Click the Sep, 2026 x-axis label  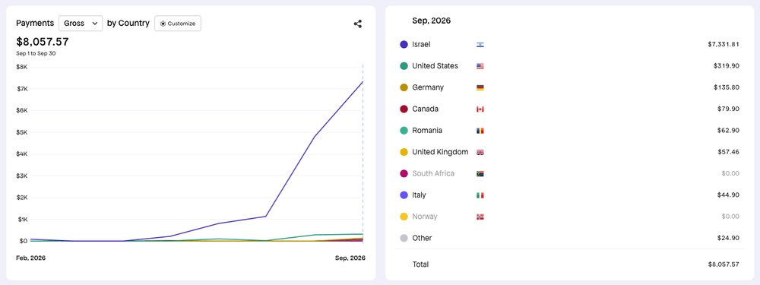coord(350,258)
